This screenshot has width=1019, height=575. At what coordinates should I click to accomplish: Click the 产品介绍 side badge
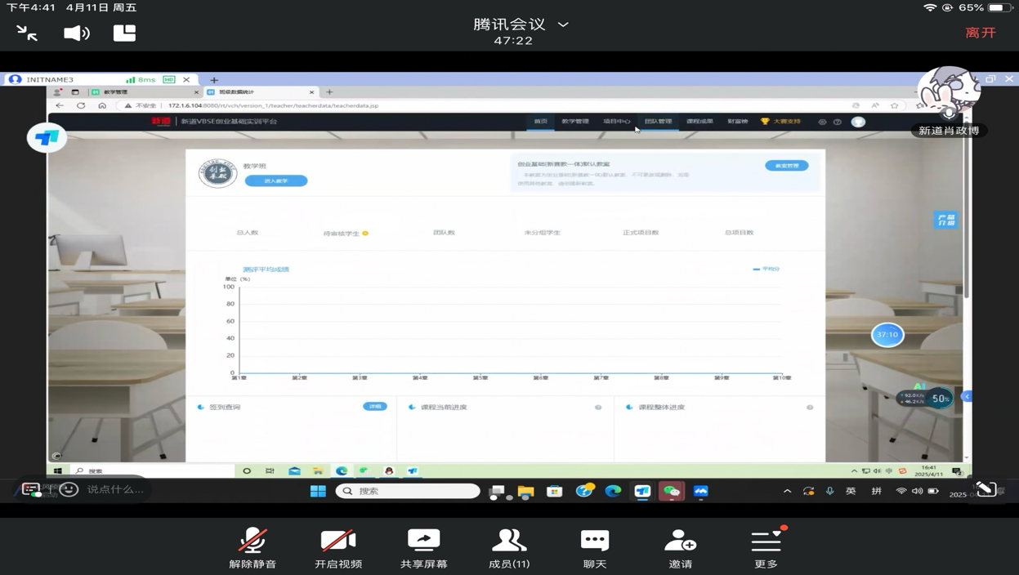[x=945, y=221]
